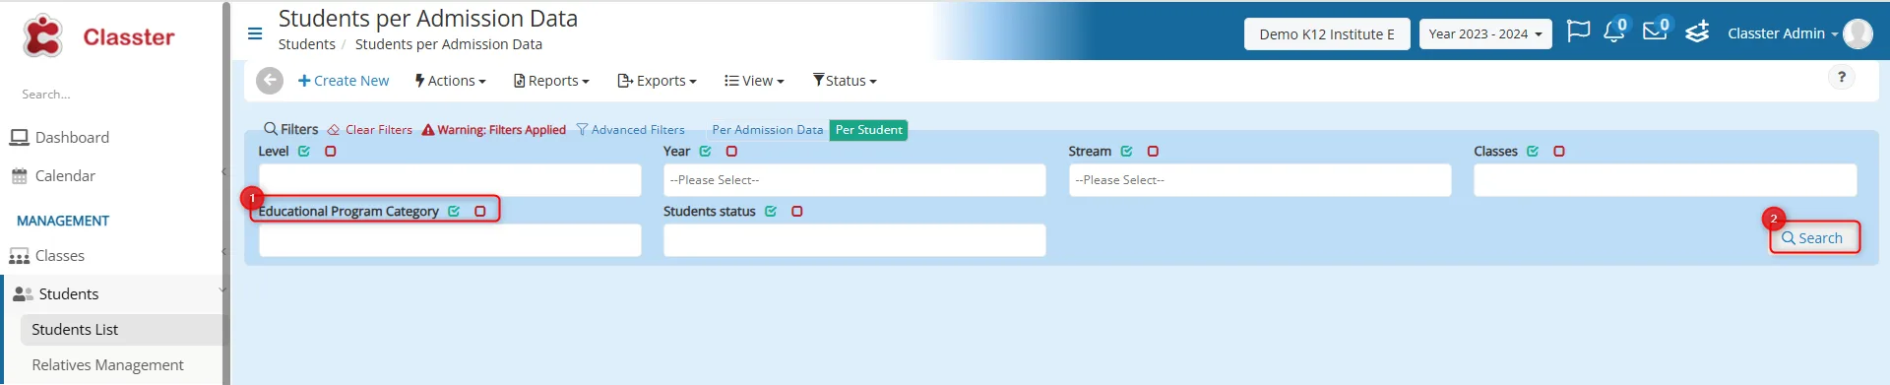1890x385 pixels.
Task: Click the Search button
Action: (1813, 238)
